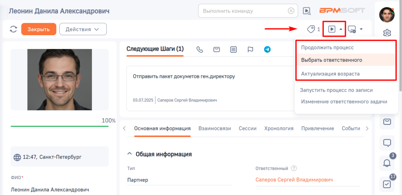Click the globe time zone icon
Screen dimensions: 402x195
click(x=17, y=157)
